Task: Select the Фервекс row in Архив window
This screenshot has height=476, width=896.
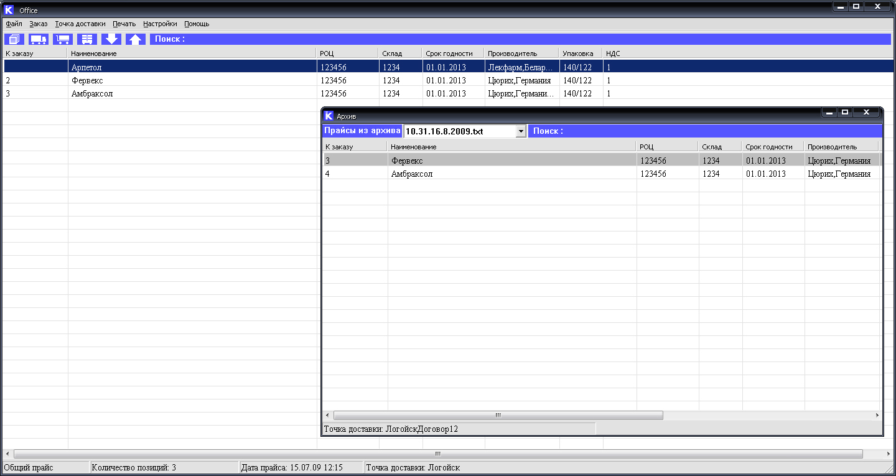Action: tap(602, 161)
